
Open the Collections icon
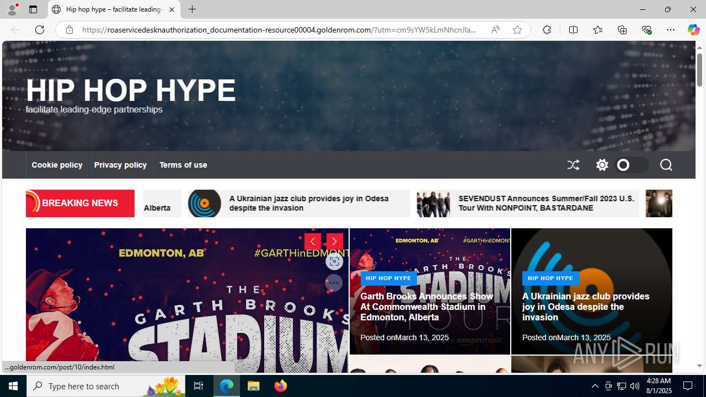click(622, 30)
